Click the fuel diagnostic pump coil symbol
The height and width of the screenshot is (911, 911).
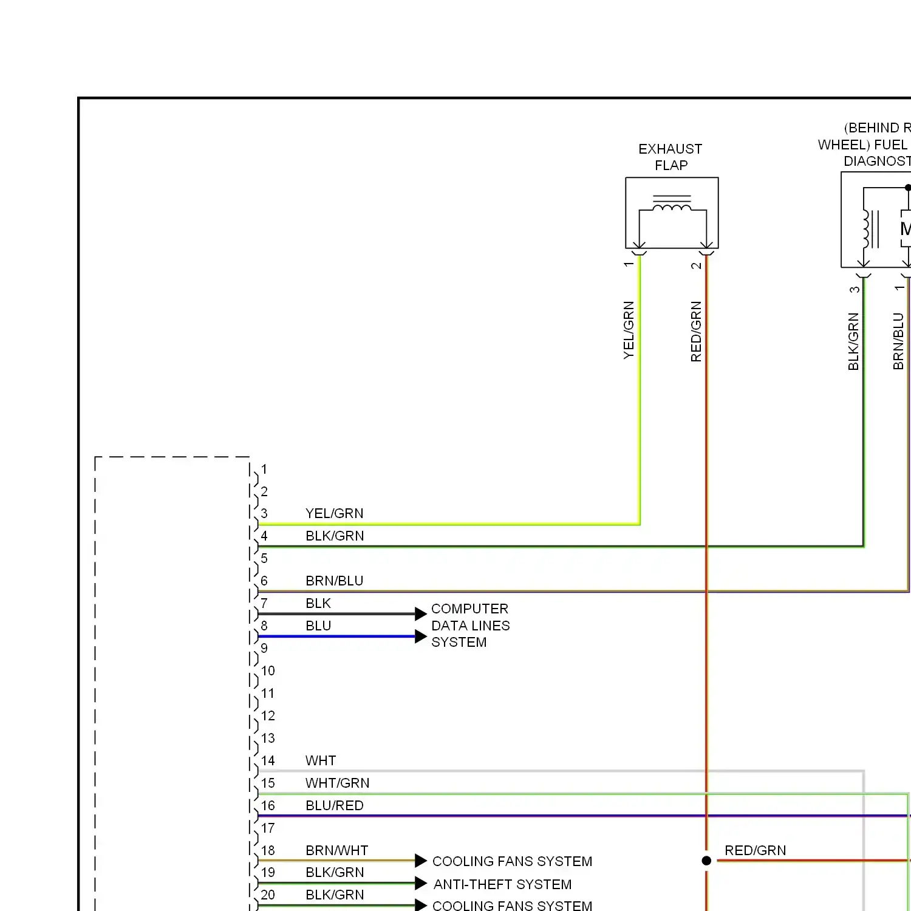(x=870, y=229)
